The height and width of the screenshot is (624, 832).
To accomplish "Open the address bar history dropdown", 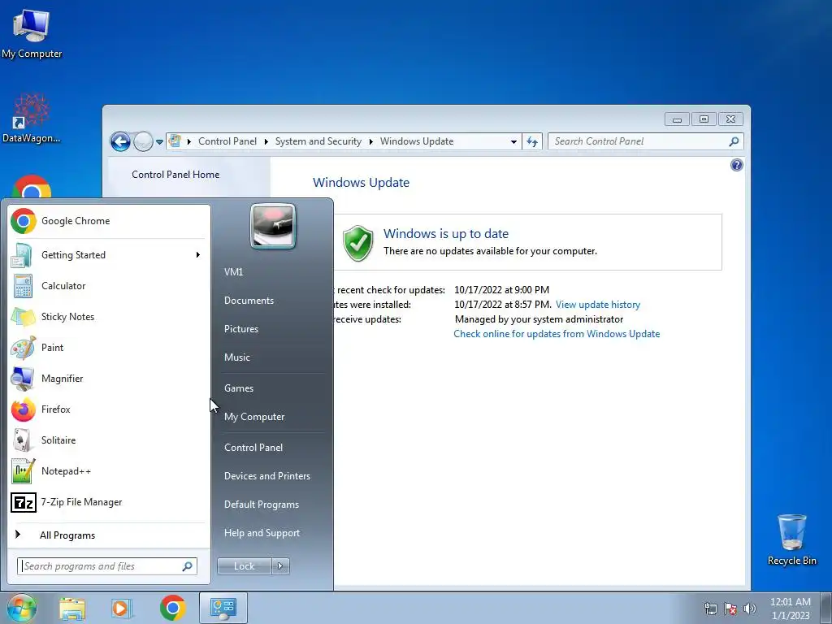I will tap(513, 141).
